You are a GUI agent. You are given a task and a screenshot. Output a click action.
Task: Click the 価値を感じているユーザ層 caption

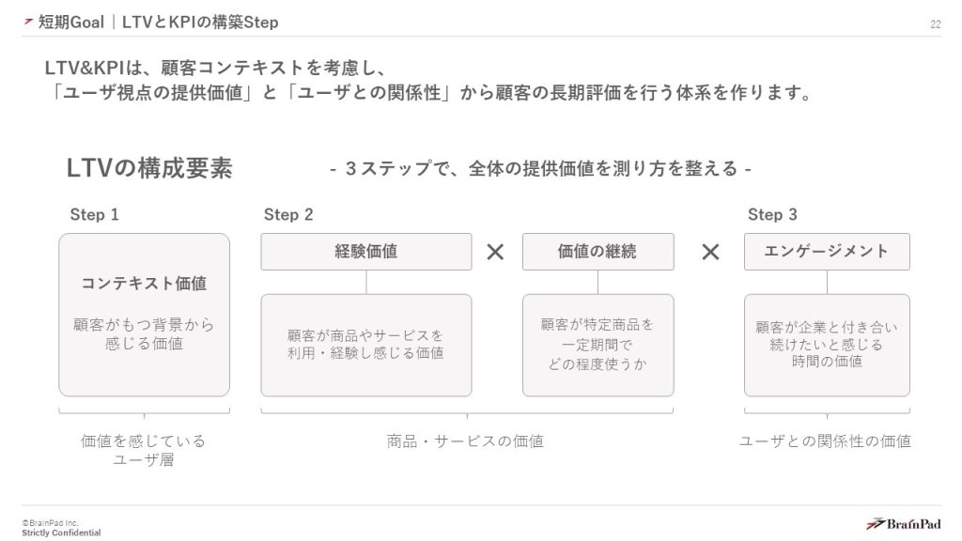point(143,450)
